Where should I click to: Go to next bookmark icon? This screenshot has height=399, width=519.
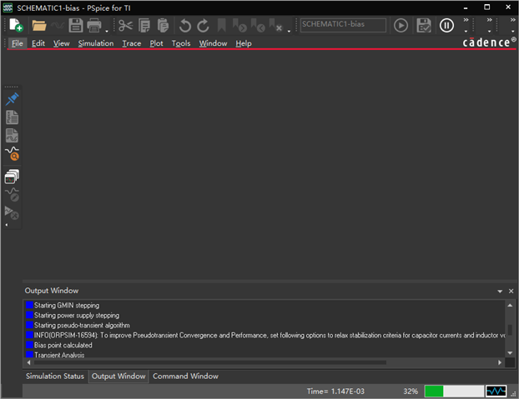(239, 25)
